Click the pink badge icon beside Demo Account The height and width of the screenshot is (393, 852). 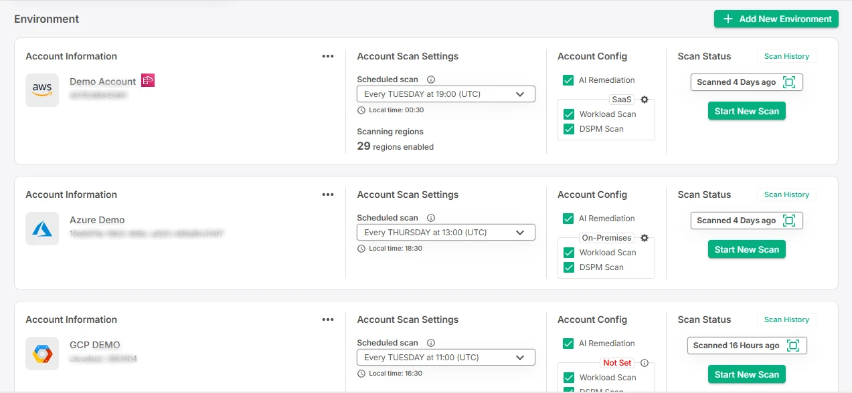point(148,81)
